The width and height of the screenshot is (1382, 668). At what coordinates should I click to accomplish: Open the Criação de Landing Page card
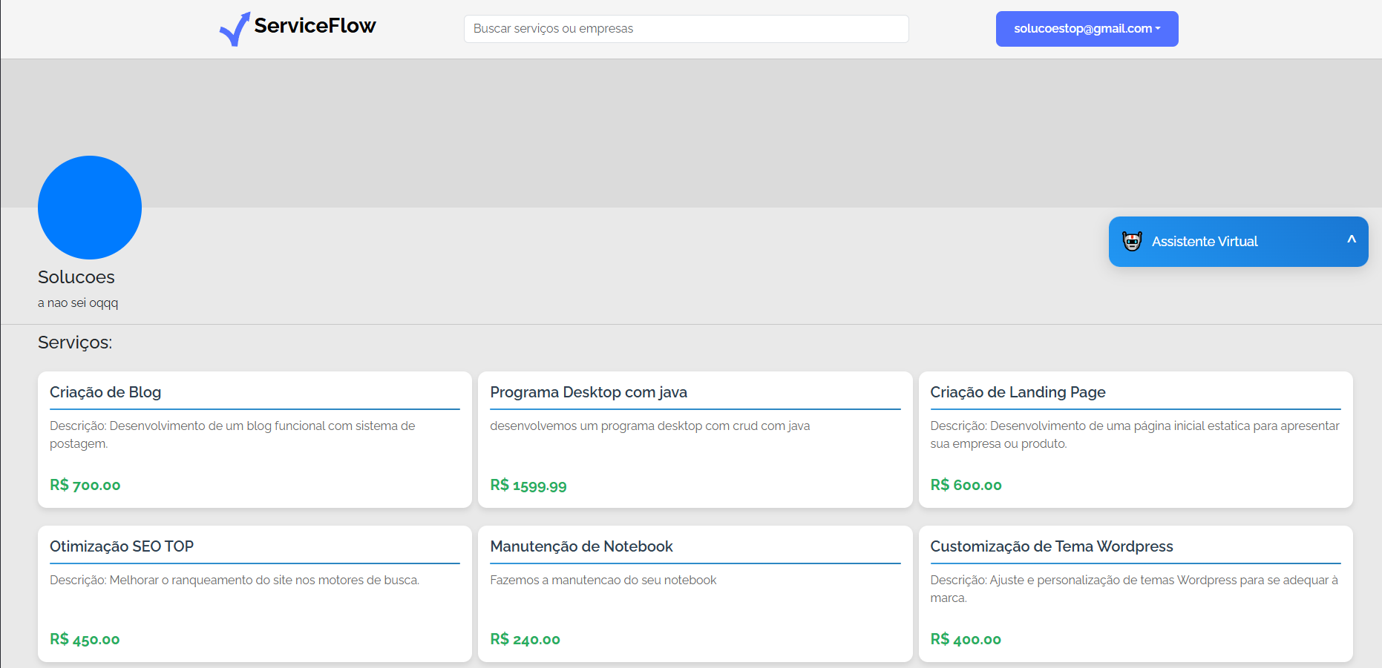click(x=1136, y=440)
